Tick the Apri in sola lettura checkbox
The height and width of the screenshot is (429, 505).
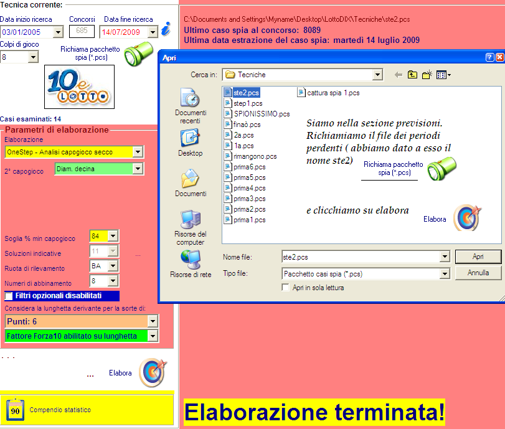pos(285,287)
